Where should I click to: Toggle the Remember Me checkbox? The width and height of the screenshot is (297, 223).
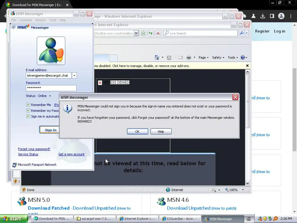coord(28,105)
